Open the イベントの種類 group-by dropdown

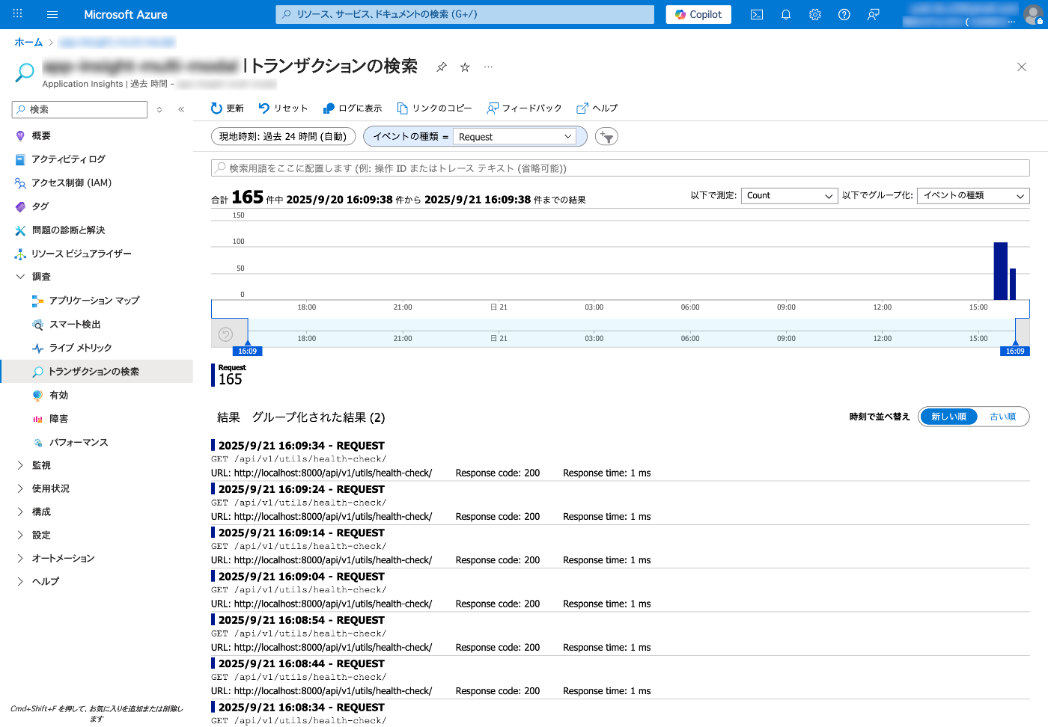pyautogui.click(x=973, y=196)
